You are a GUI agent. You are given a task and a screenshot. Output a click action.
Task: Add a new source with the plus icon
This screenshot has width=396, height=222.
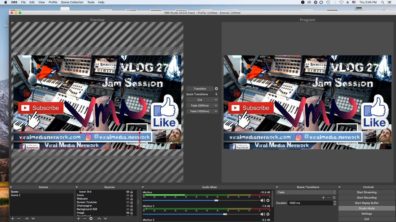point(79,218)
